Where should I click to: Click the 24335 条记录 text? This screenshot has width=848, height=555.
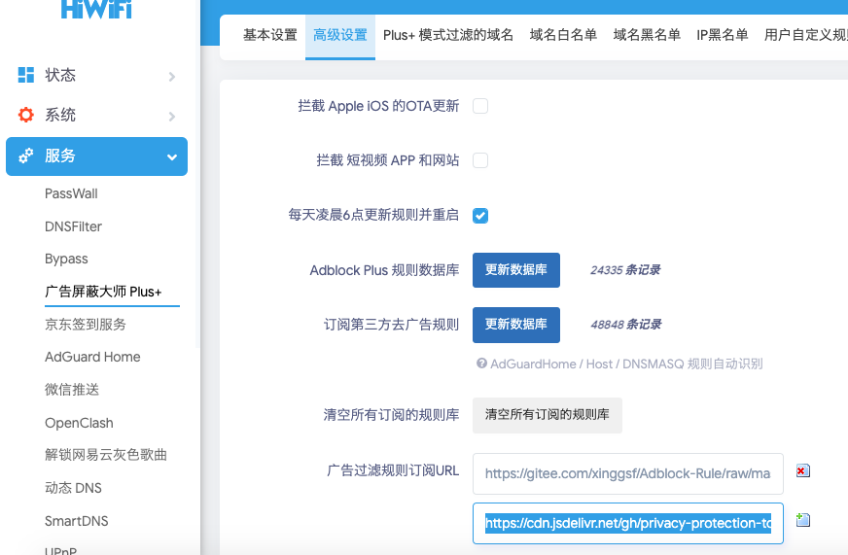(625, 269)
